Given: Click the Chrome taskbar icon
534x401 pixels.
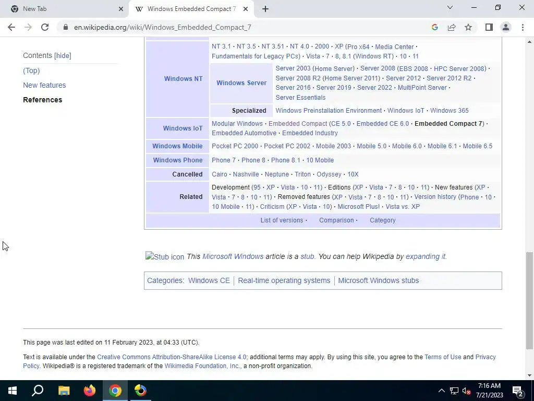Looking at the screenshot, I should pyautogui.click(x=115, y=391).
